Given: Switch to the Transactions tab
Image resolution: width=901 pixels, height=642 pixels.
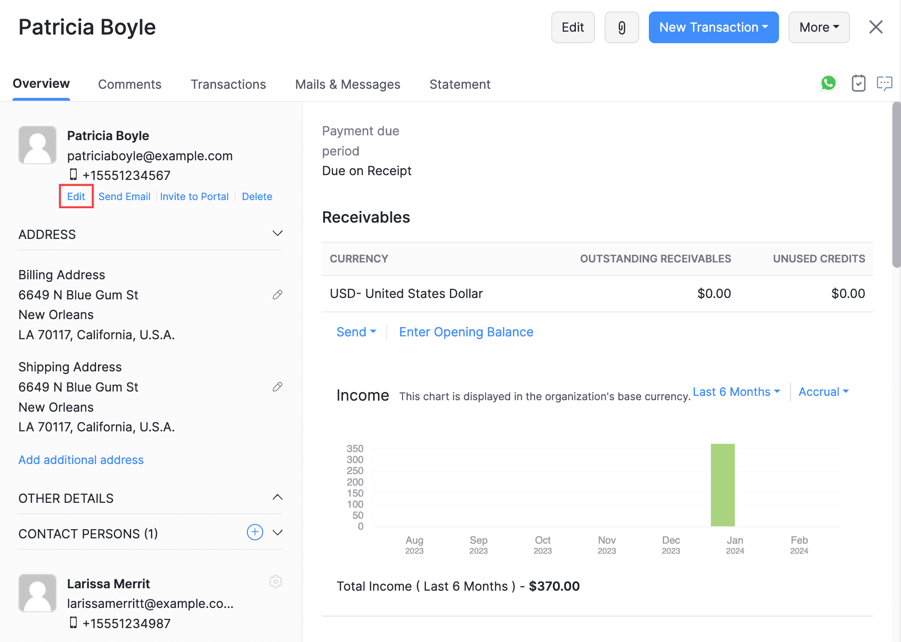Looking at the screenshot, I should point(228,84).
